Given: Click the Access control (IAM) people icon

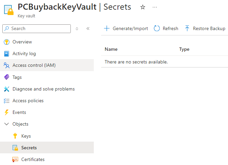Looking at the screenshot, I should point(7,65).
